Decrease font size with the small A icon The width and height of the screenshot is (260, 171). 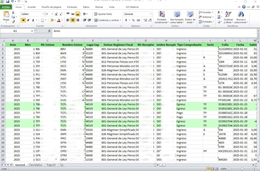61,14
